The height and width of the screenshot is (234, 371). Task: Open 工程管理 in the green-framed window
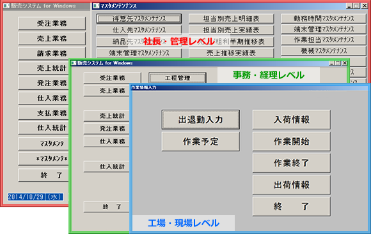(x=177, y=78)
